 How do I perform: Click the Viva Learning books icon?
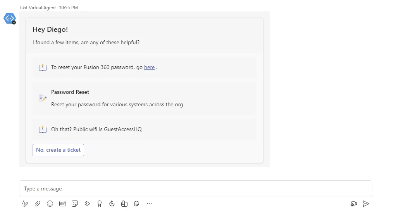coord(124,204)
